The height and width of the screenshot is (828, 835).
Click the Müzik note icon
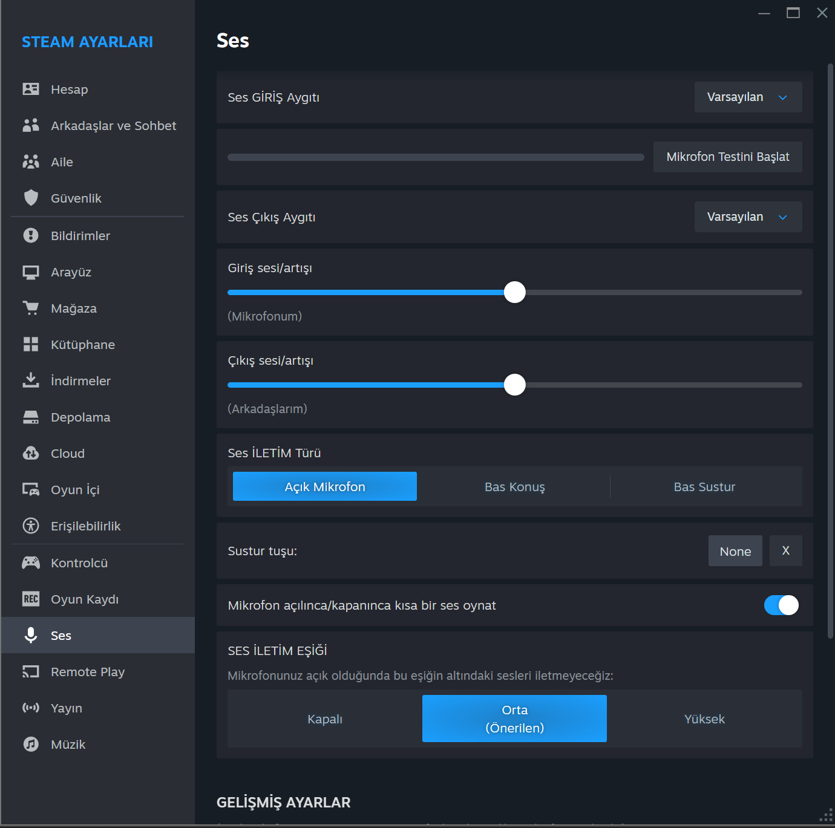31,744
